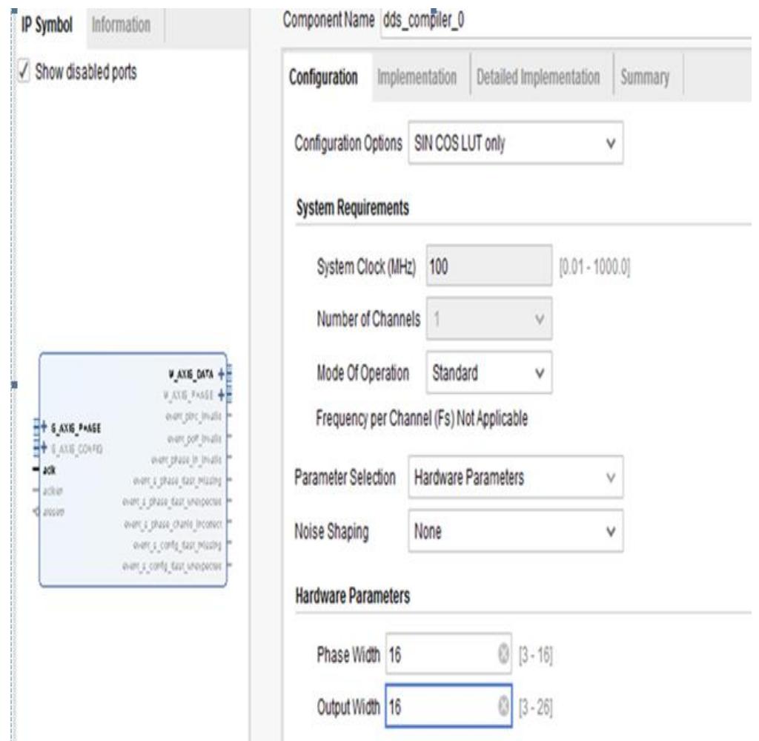Select the event_s_phase_chanid_incorrect port label
This screenshot has width=759, height=741.
[x=173, y=524]
